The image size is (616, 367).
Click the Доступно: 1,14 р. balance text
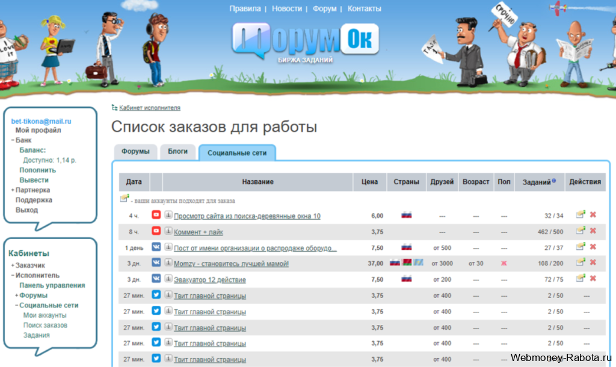click(49, 160)
